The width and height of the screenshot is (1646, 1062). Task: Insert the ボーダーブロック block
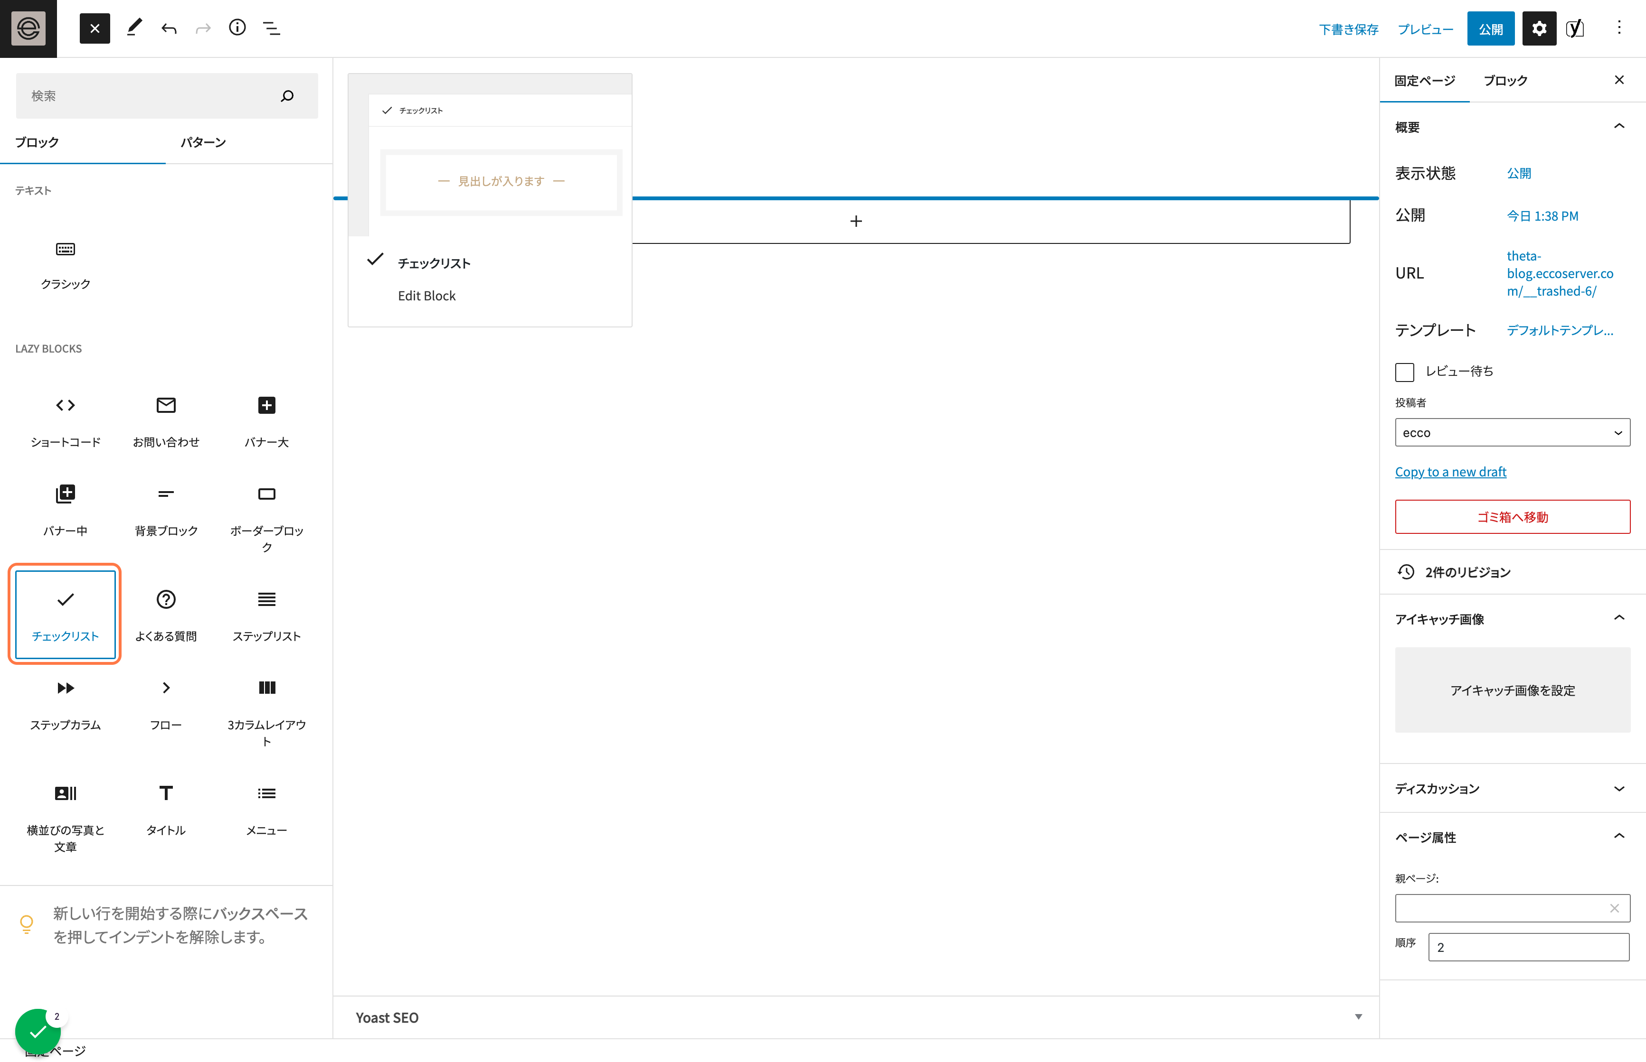point(266,517)
